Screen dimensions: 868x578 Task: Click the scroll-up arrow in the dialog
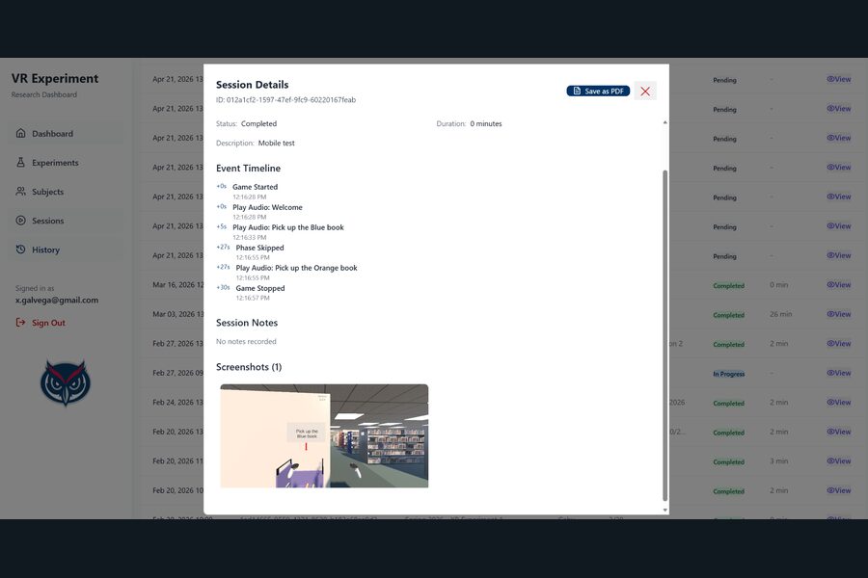[x=665, y=122]
